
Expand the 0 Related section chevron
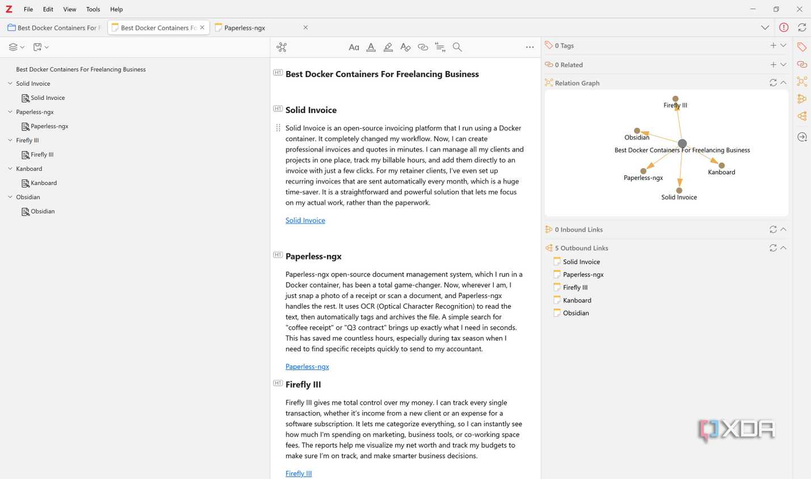[x=783, y=65]
